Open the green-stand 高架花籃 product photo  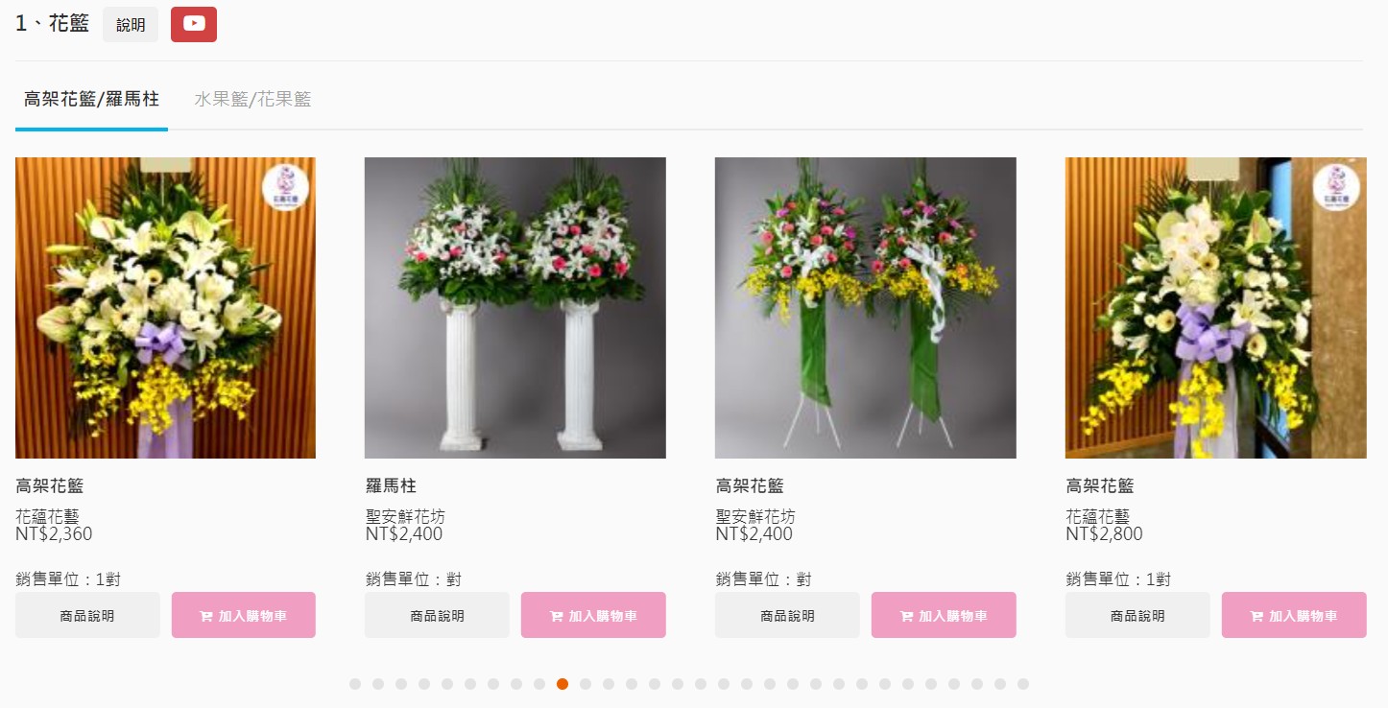866,308
